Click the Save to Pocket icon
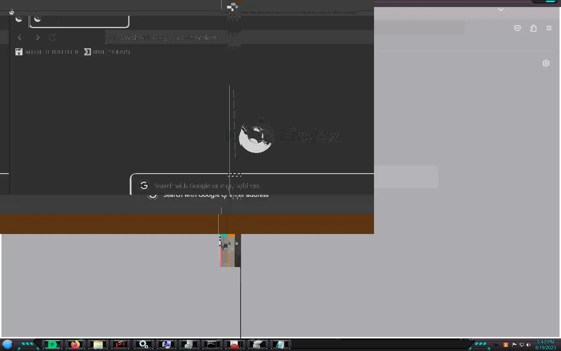 pyautogui.click(x=517, y=28)
